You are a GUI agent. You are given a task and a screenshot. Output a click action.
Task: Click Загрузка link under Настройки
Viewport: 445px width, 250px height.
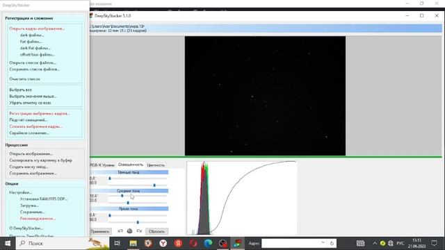click(29, 206)
